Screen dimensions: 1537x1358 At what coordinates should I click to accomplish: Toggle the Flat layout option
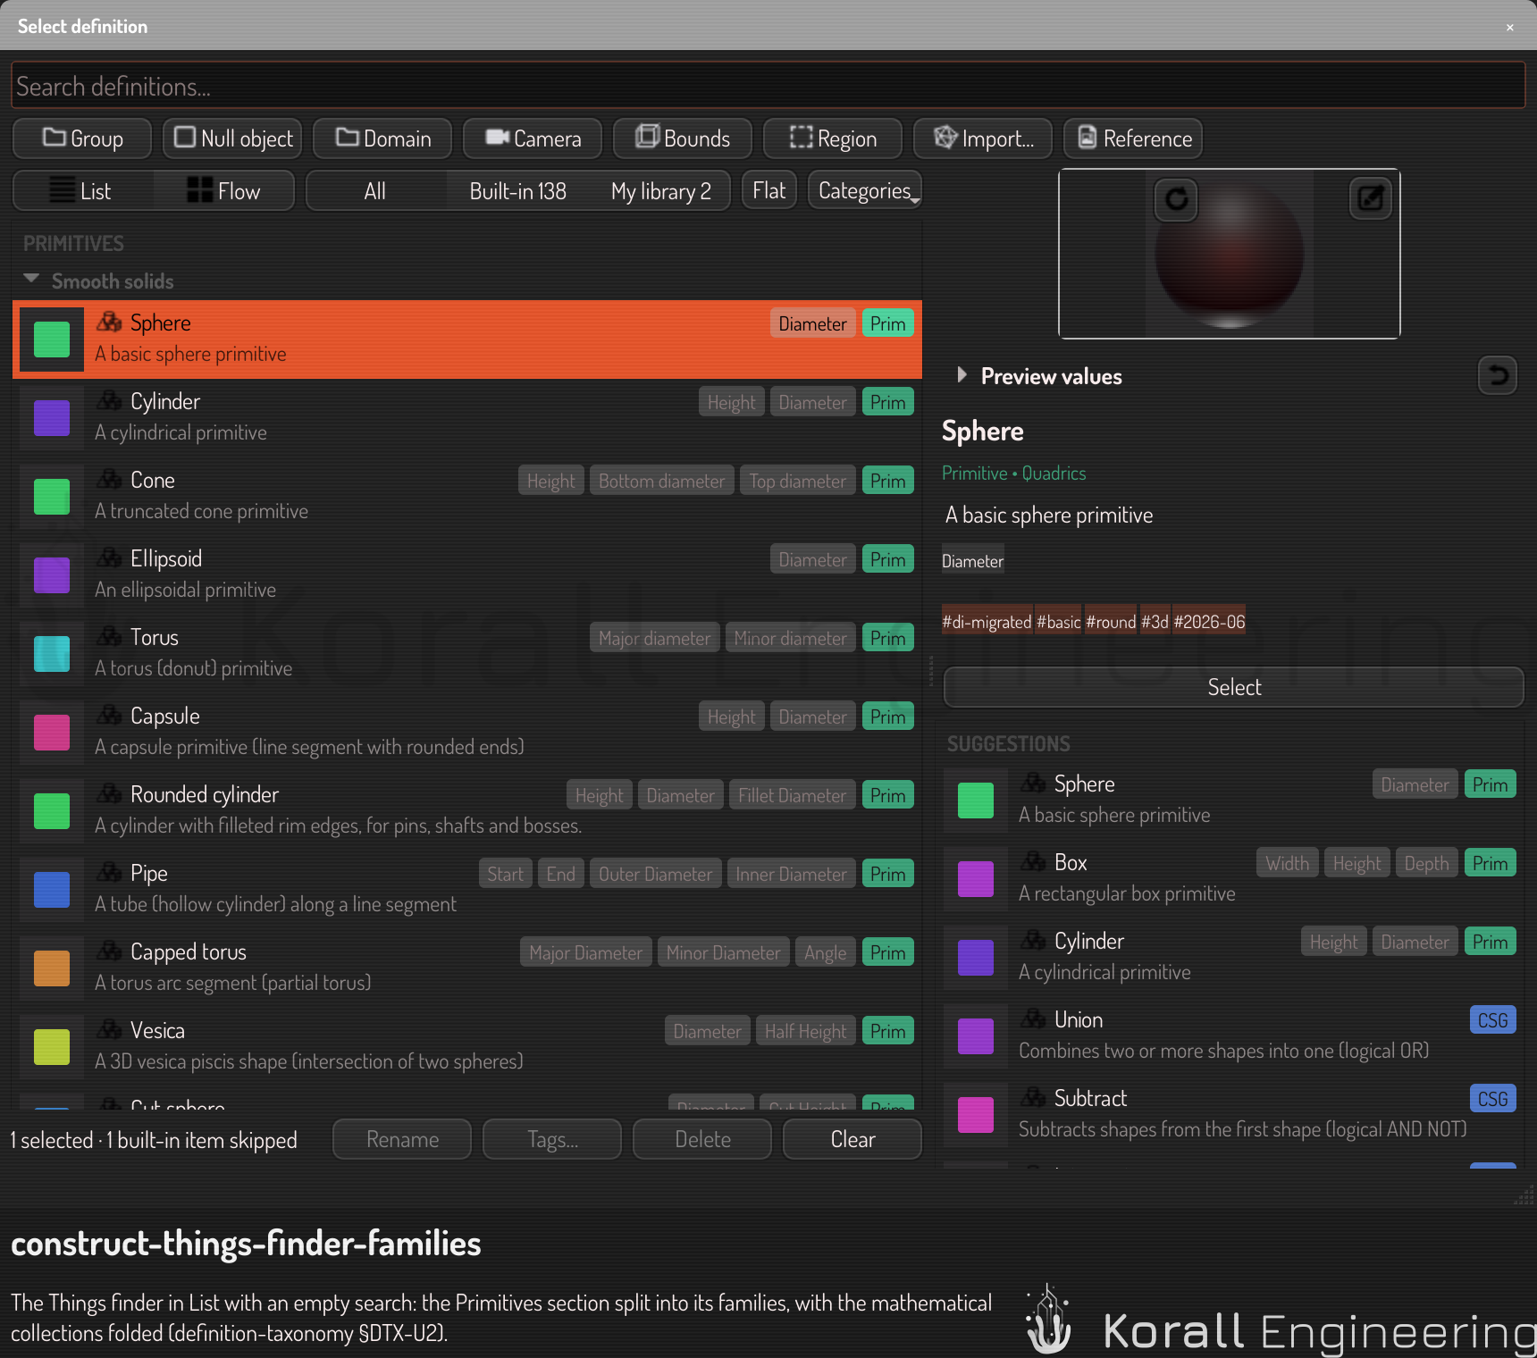[x=768, y=190]
